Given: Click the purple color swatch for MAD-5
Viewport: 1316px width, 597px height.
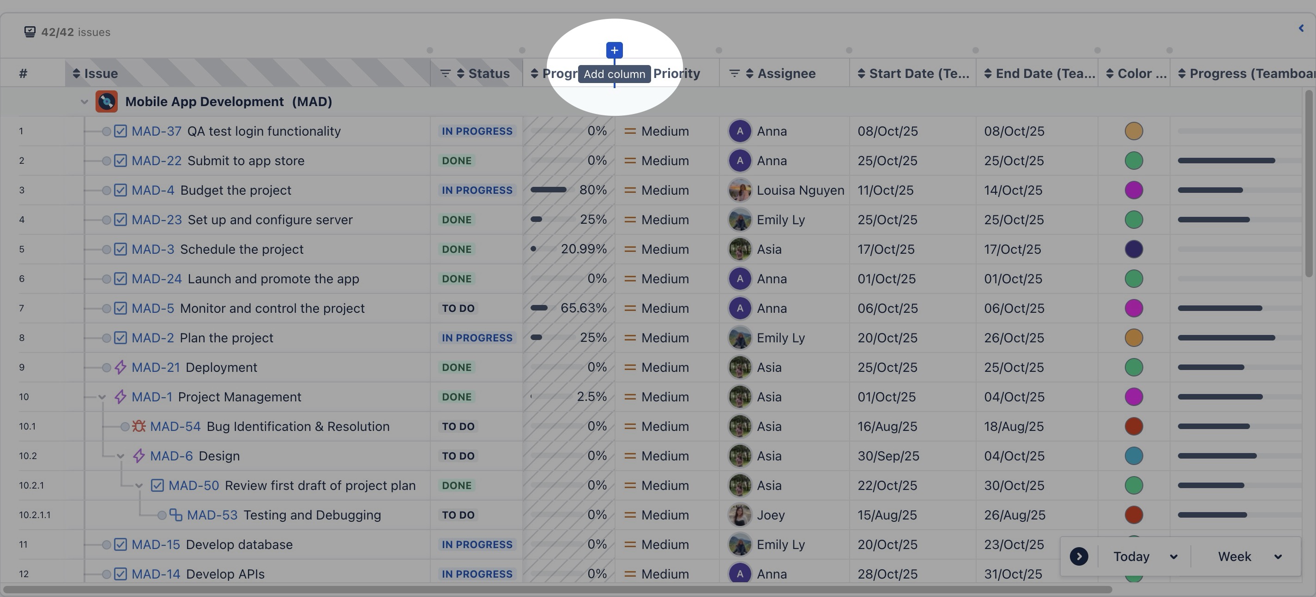Looking at the screenshot, I should 1133,308.
